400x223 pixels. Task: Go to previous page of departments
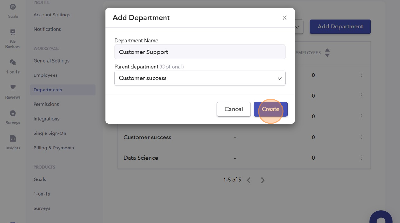249,180
